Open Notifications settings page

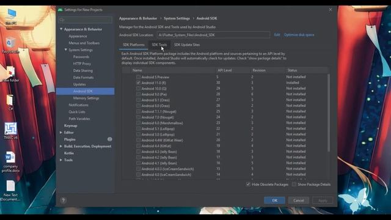(x=78, y=105)
